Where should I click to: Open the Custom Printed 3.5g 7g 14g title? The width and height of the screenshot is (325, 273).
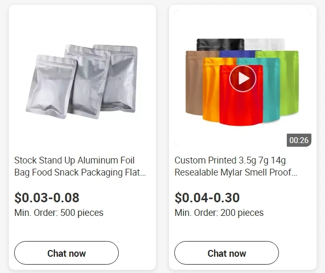[x=236, y=166]
